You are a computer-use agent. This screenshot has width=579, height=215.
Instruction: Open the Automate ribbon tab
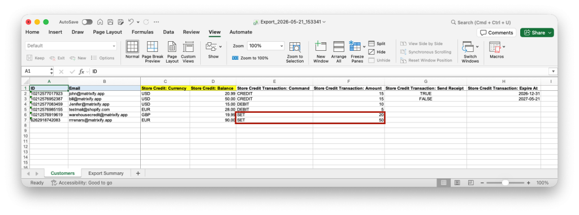click(241, 32)
